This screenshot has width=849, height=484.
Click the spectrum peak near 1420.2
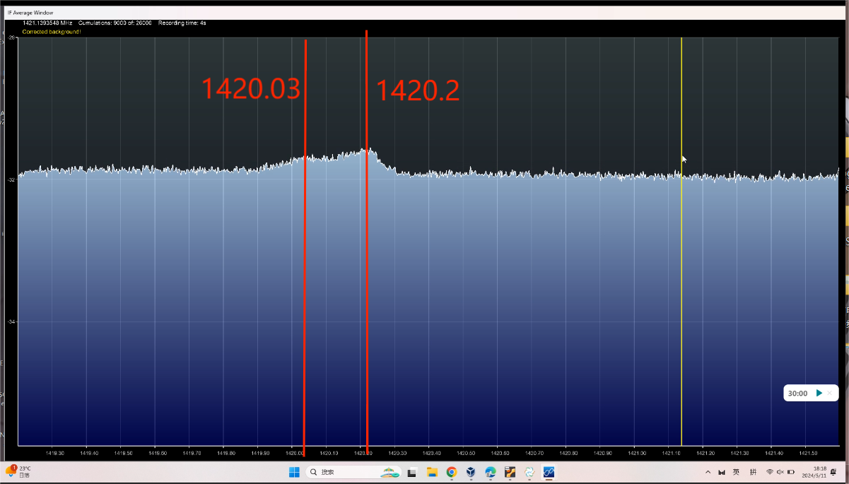[365, 150]
